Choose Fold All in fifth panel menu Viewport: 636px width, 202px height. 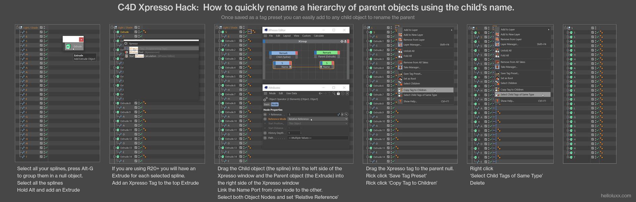click(522, 56)
